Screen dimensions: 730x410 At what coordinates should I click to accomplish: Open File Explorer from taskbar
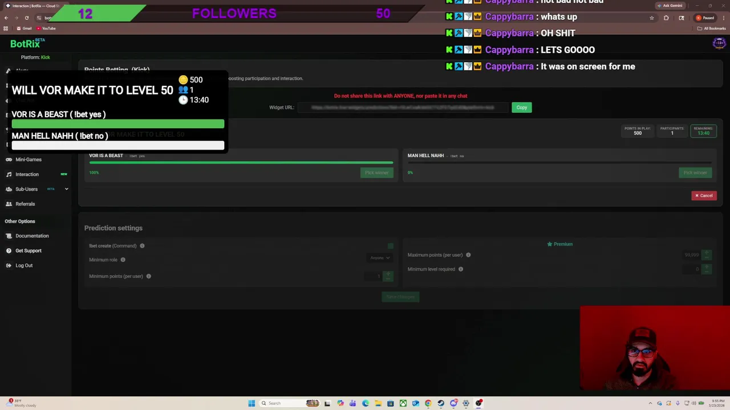click(x=378, y=403)
